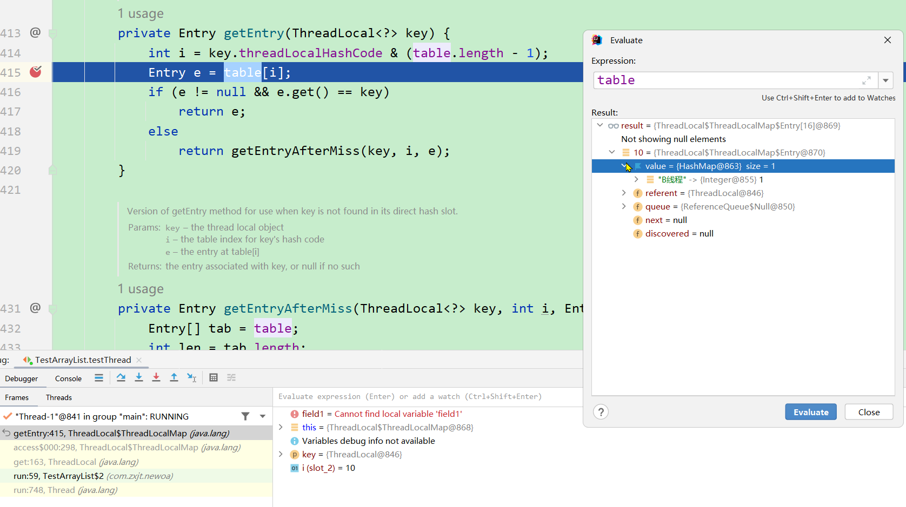Close the Evaluate dialog with X
The height and width of the screenshot is (507, 906).
(x=888, y=40)
